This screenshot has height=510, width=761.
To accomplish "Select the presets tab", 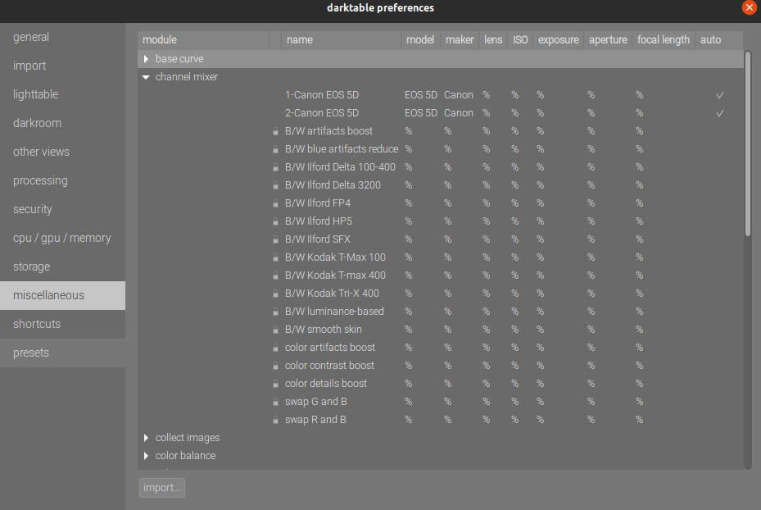I will tap(62, 353).
